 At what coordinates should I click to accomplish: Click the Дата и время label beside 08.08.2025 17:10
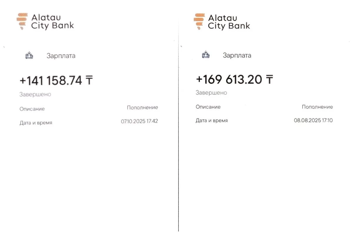(212, 120)
